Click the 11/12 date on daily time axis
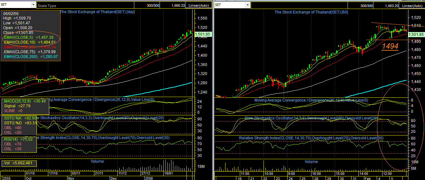 [x=123, y=173]
